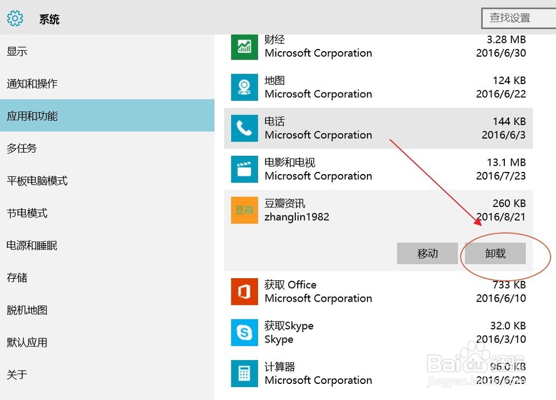Click the Skype app icon
Screen dimensions: 556x400
245,333
